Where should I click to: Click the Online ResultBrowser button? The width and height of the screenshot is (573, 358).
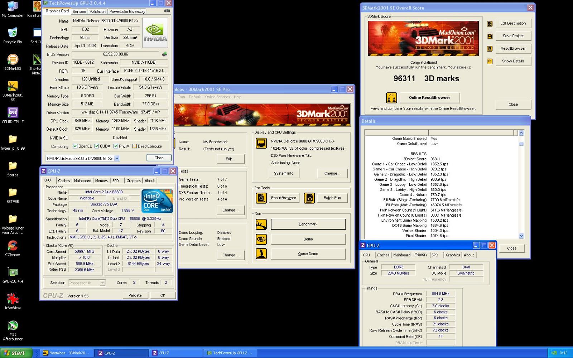(x=429, y=97)
